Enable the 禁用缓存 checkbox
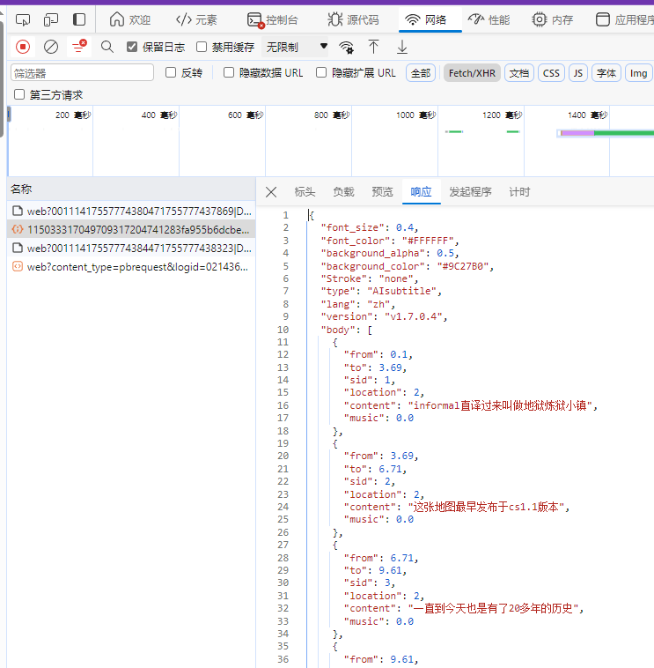Image resolution: width=654 pixels, height=668 pixels. click(x=202, y=47)
